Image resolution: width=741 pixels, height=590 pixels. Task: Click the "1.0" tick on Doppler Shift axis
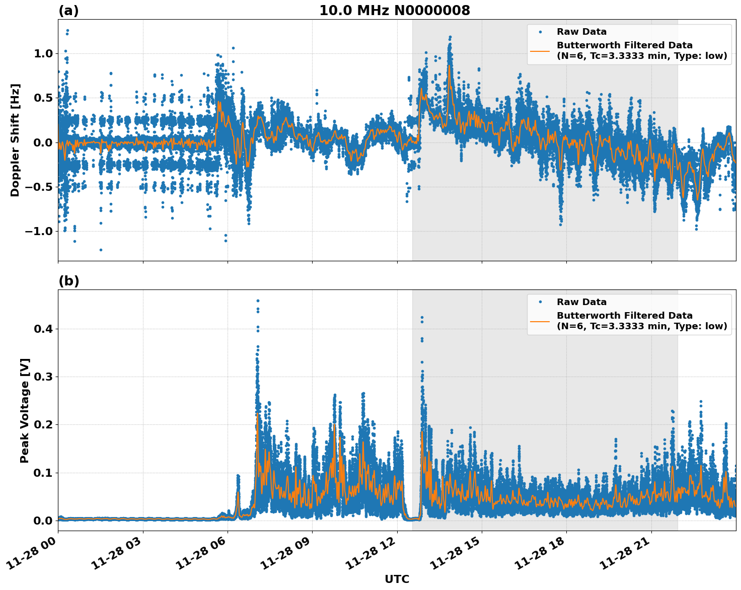[43, 53]
